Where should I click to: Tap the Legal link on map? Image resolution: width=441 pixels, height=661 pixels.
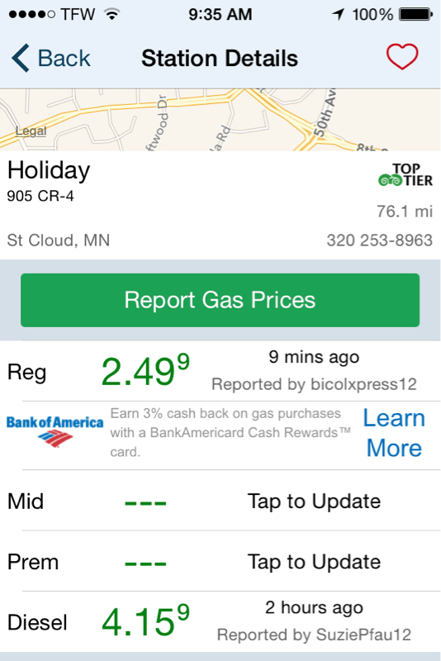[31, 131]
